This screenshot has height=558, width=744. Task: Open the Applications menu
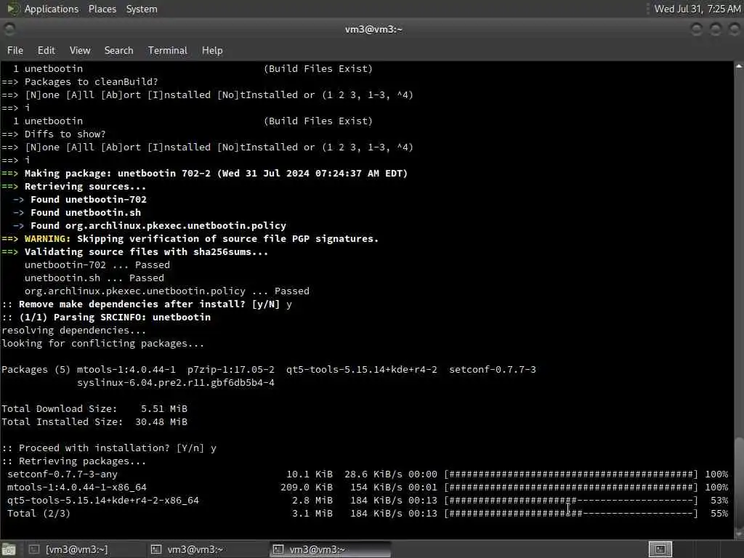[52, 9]
